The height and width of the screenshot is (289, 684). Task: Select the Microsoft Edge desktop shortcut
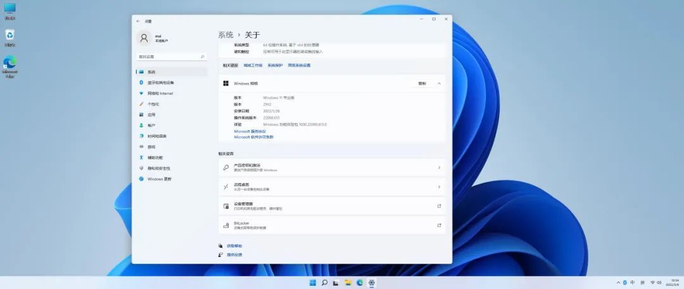tap(9, 67)
